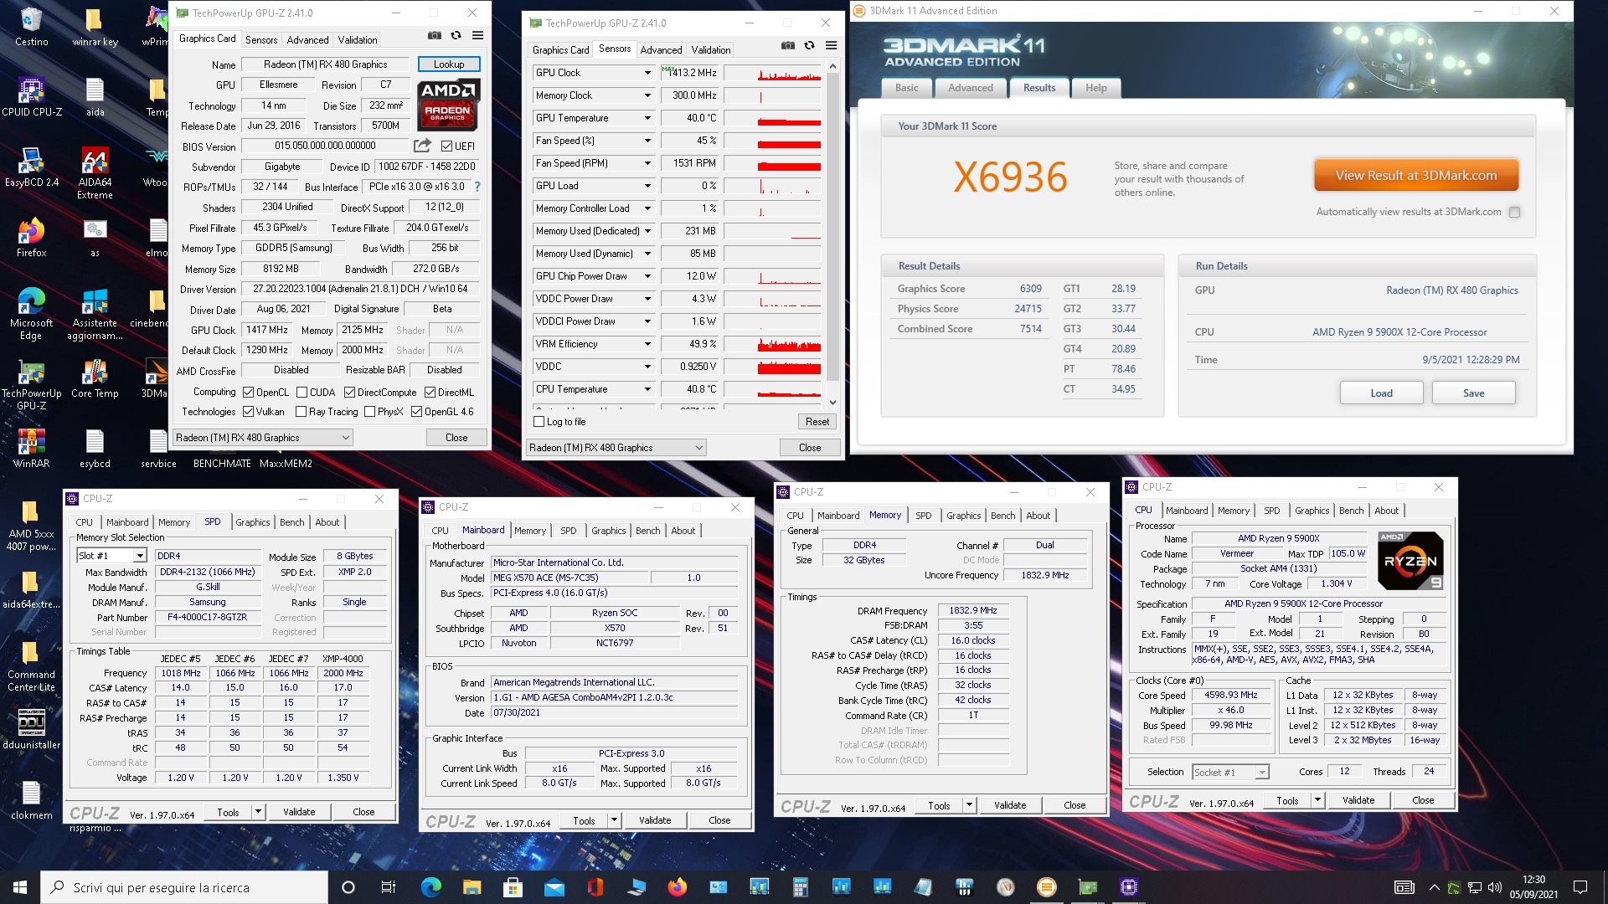The image size is (1608, 904).
Task: Toggle the DirectML checkbox
Action: point(430,393)
